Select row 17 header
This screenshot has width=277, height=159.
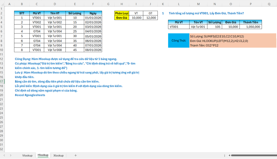pos(2,81)
